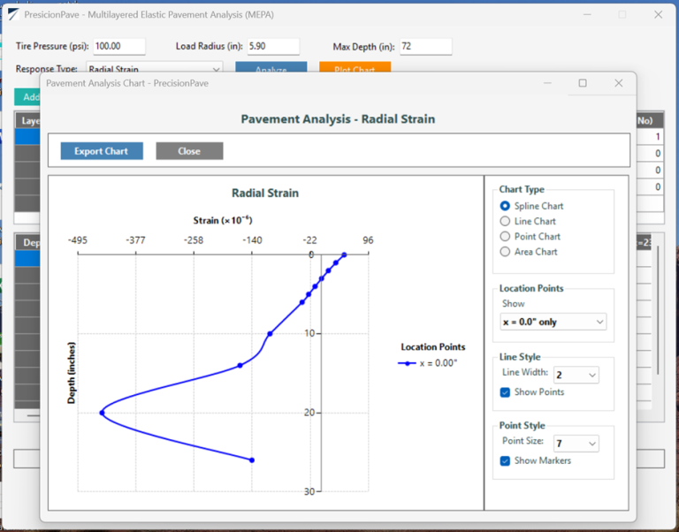Click the Location Points legend title
This screenshot has height=532, width=679.
coord(433,347)
